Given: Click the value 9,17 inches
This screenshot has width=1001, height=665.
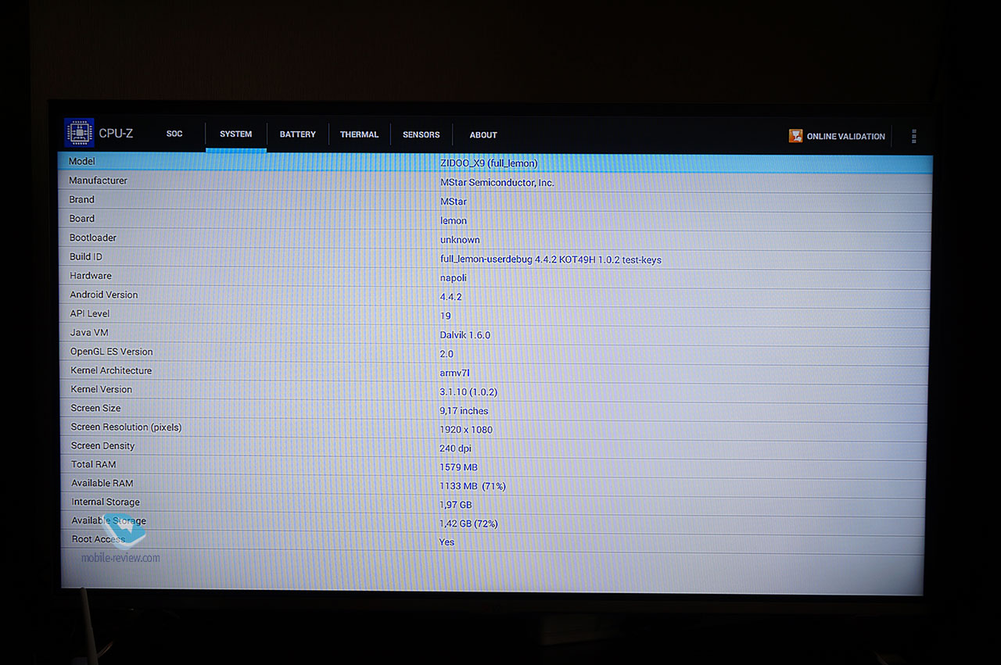Looking at the screenshot, I should tap(464, 411).
